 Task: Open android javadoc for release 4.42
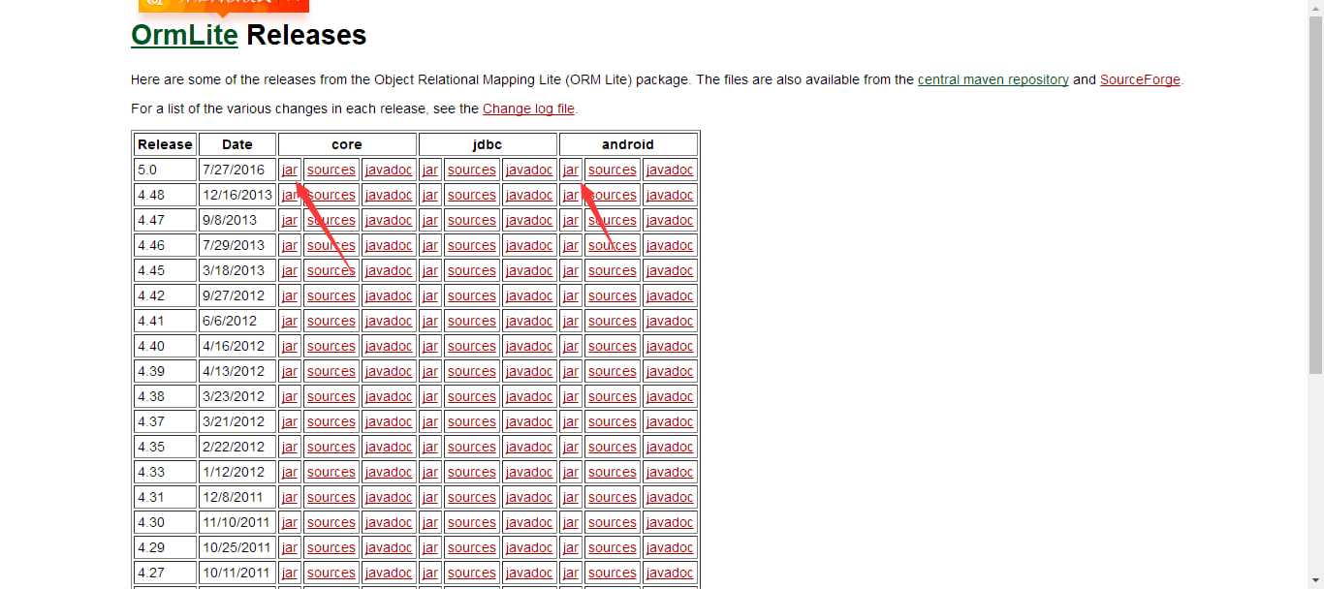tap(670, 295)
